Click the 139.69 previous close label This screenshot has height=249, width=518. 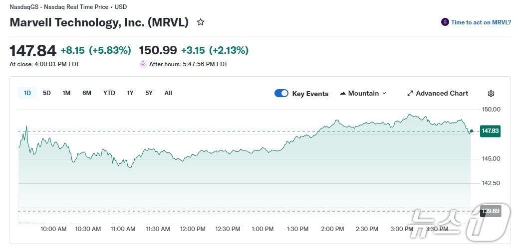pyautogui.click(x=490, y=211)
